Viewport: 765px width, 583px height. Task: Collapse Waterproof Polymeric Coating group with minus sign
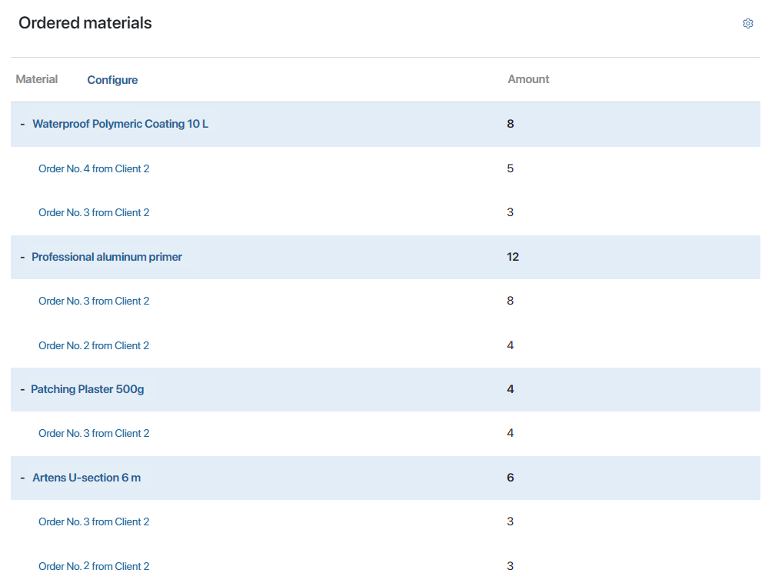[22, 124]
